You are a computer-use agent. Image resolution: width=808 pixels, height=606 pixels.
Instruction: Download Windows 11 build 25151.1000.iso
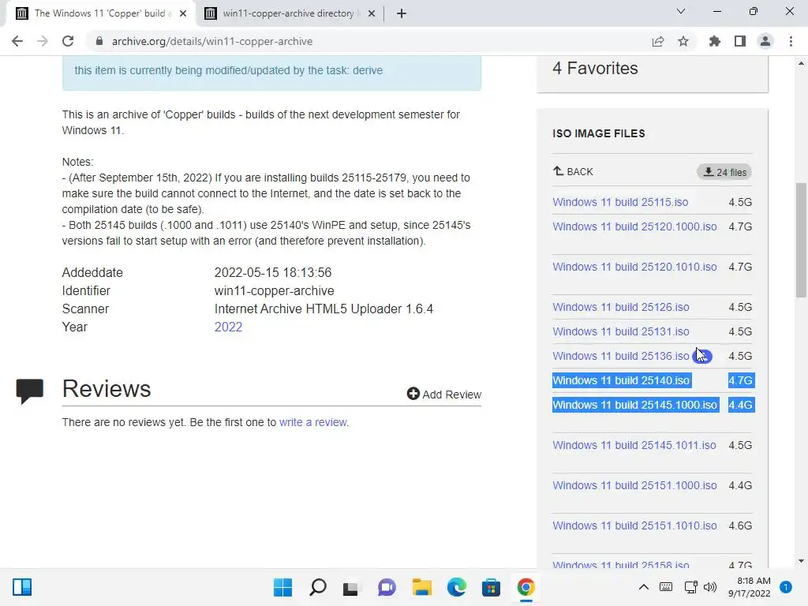click(634, 485)
